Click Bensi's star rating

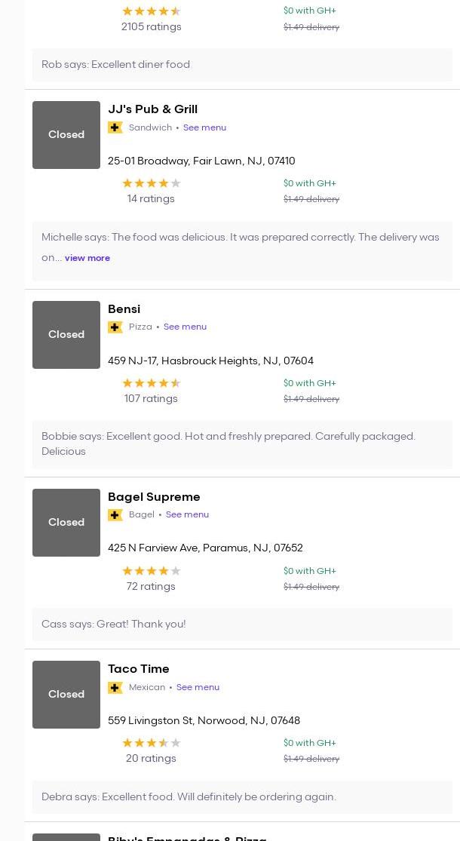[151, 383]
